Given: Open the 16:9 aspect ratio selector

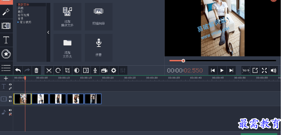Looking at the screenshot, I should pos(246,70).
